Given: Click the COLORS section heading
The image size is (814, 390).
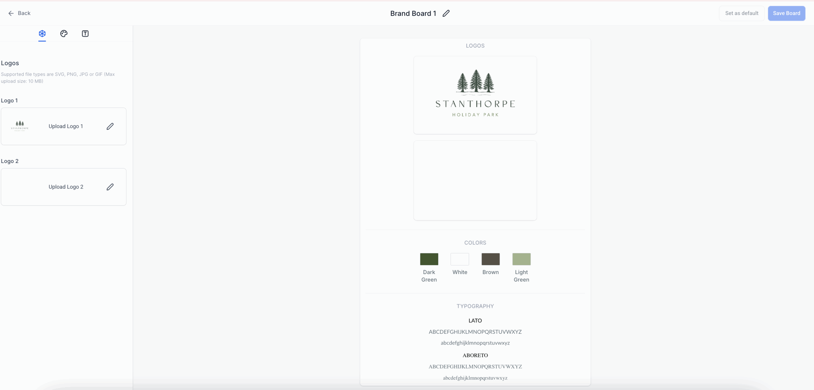Looking at the screenshot, I should (x=475, y=243).
